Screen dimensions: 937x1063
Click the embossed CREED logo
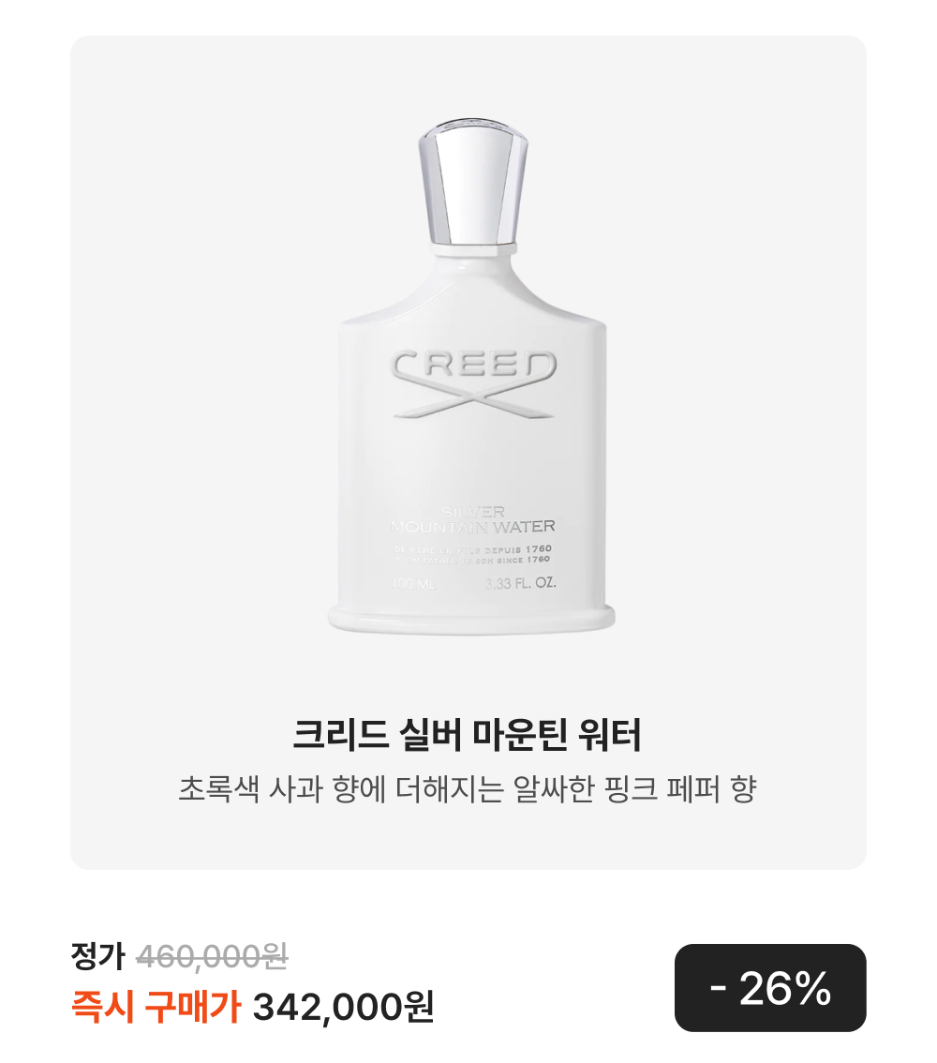pyautogui.click(x=473, y=367)
